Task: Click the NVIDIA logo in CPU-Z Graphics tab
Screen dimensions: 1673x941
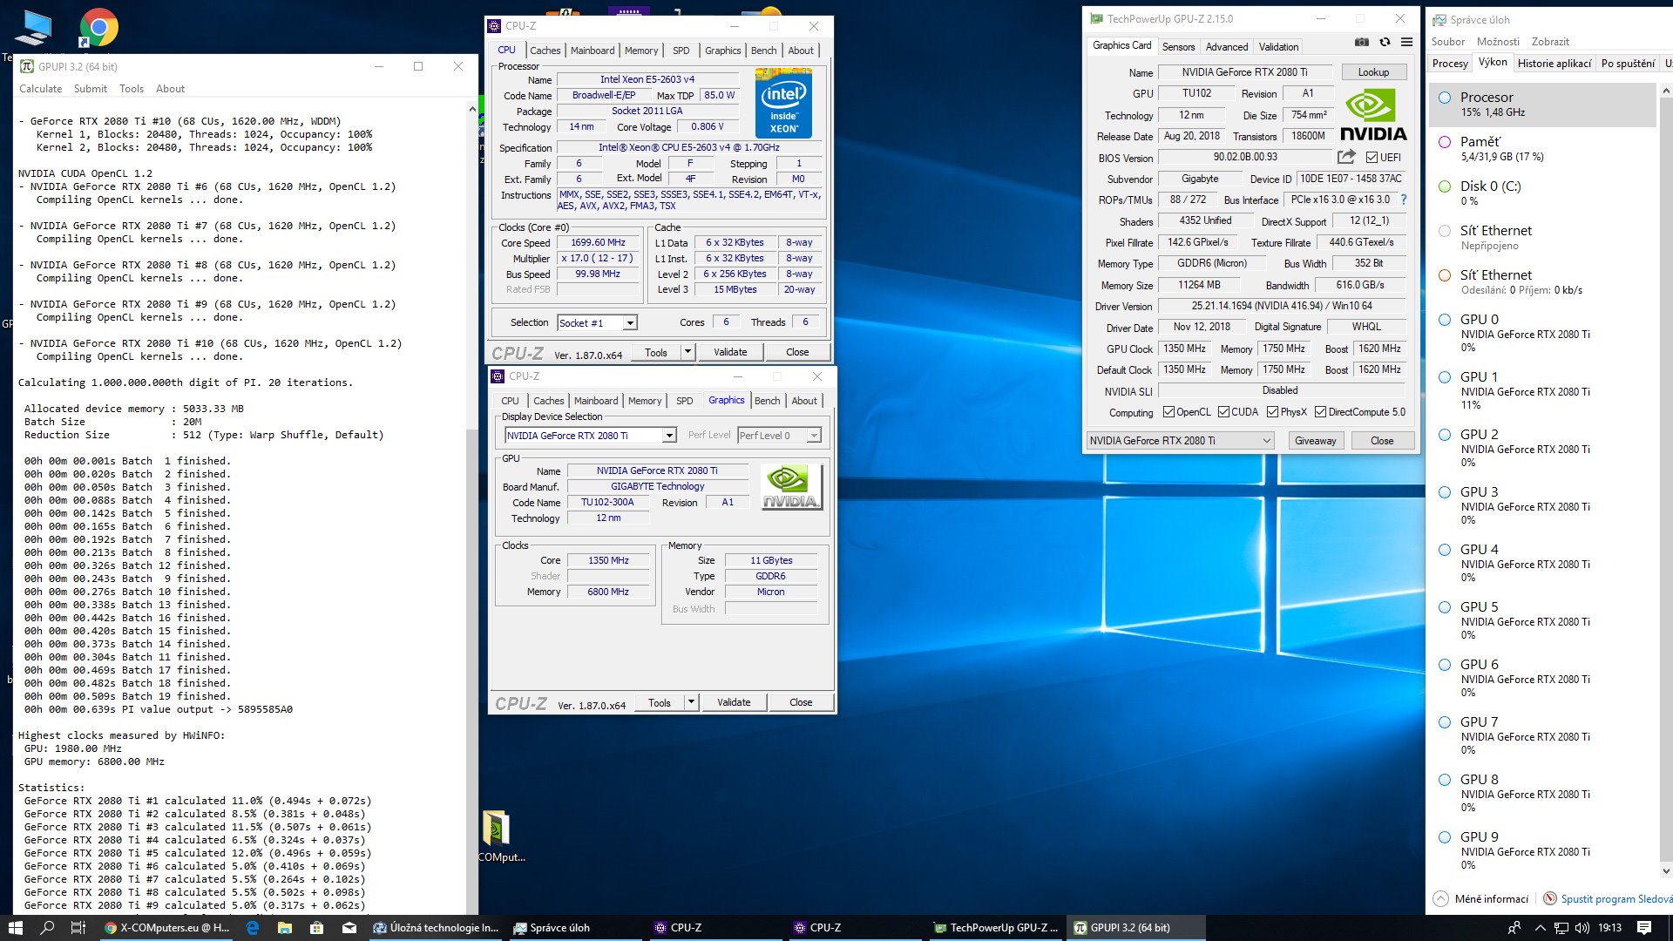Action: coord(791,487)
